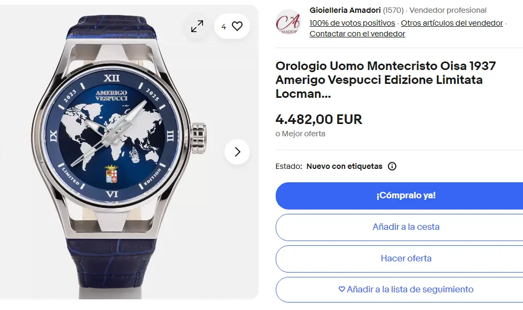Click the o Mejor oferta text
Screen dimensions: 523x310
[300, 134]
